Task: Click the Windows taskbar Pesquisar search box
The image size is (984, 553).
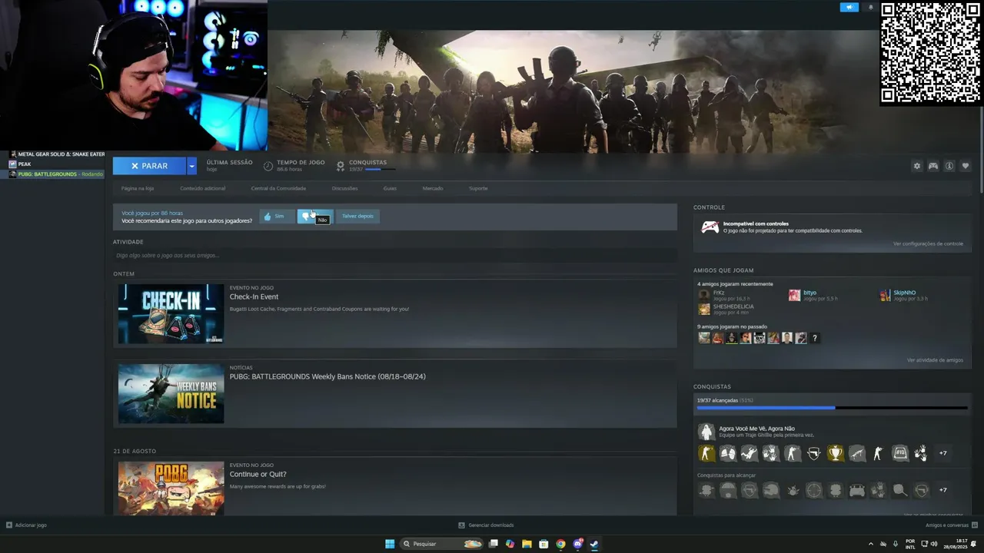Action: pyautogui.click(x=442, y=544)
